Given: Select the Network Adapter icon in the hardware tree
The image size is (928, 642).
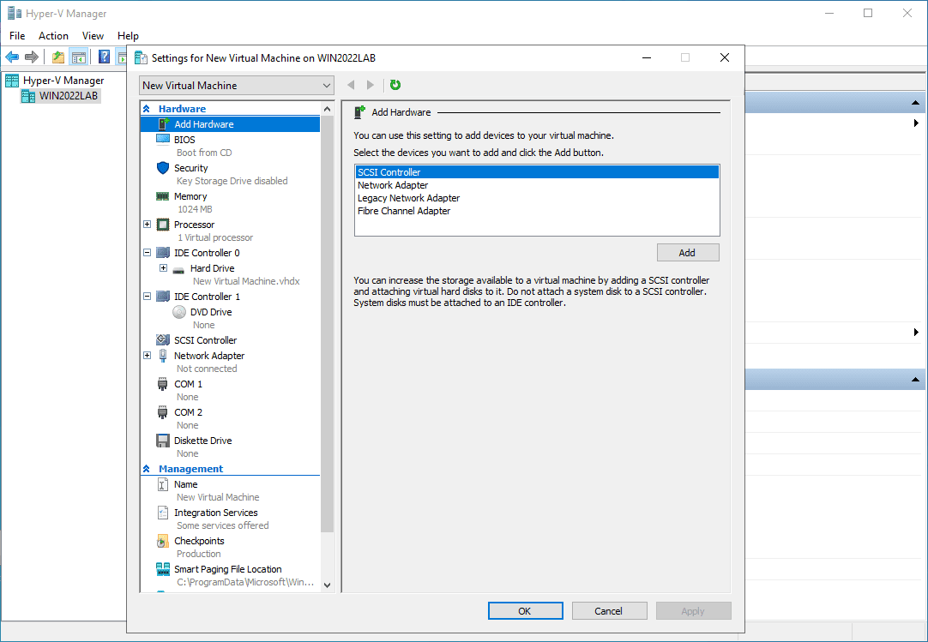Looking at the screenshot, I should pyautogui.click(x=163, y=356).
